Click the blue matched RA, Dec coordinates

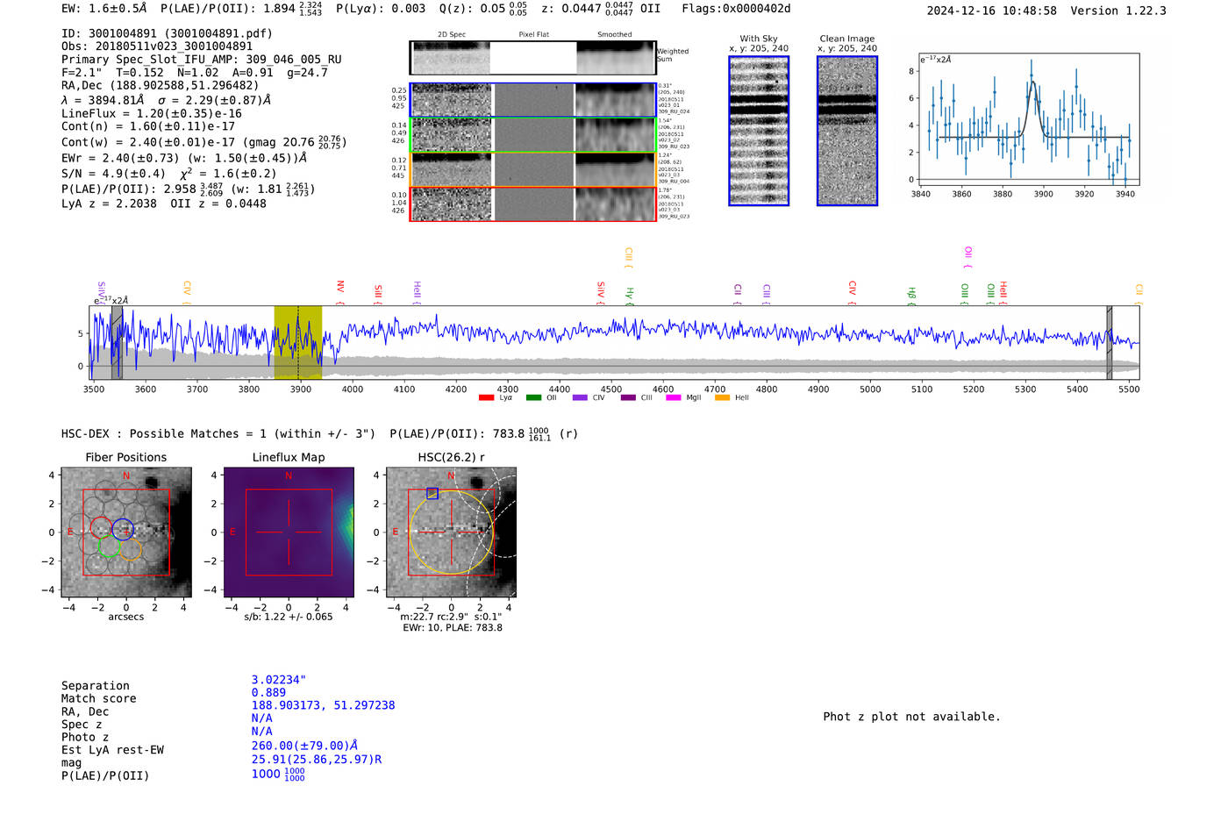coord(323,705)
